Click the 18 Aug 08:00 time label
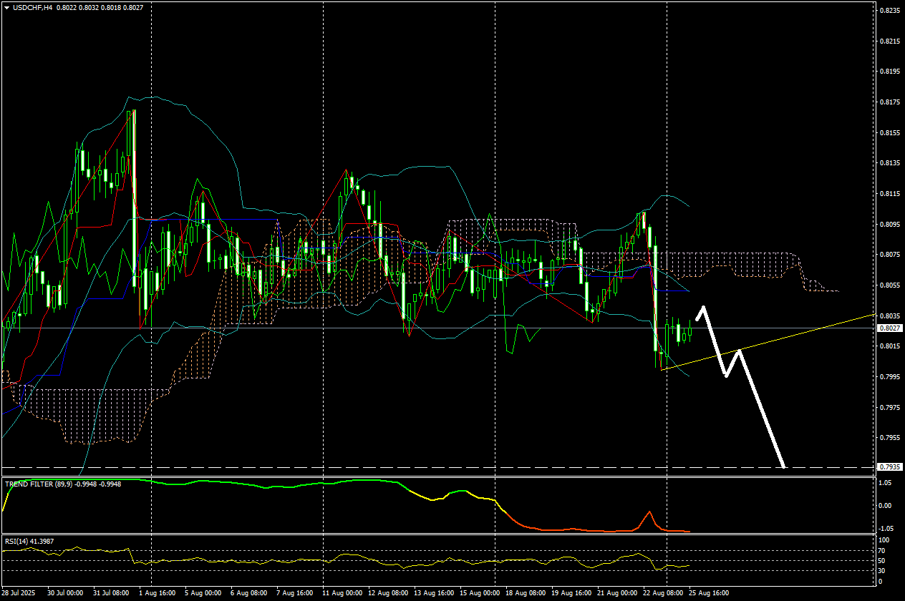The image size is (905, 601). (x=524, y=593)
